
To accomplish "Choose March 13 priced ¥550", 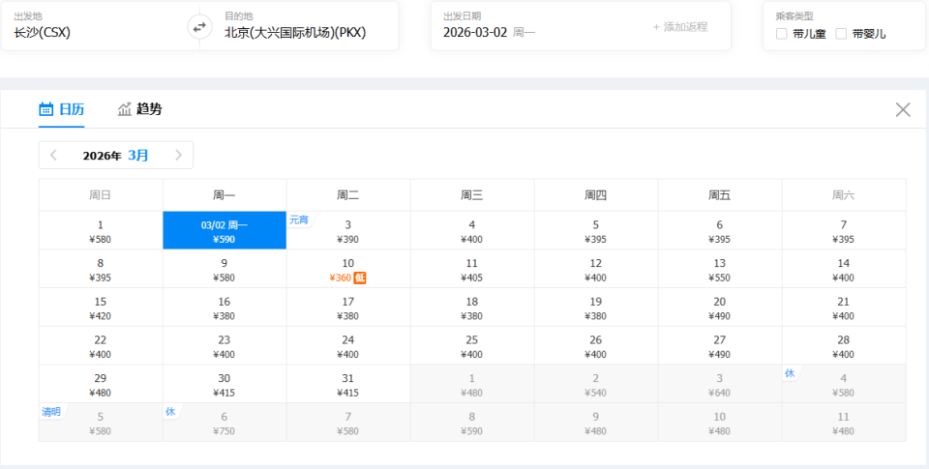I will tap(720, 269).
